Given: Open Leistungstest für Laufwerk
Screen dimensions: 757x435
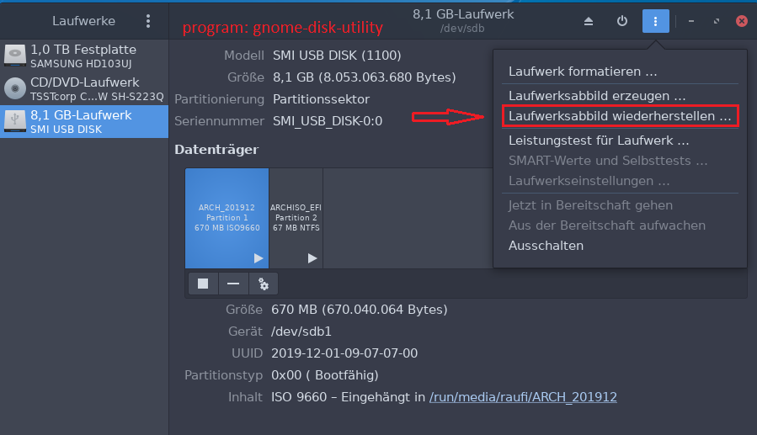Looking at the screenshot, I should click(621, 141).
